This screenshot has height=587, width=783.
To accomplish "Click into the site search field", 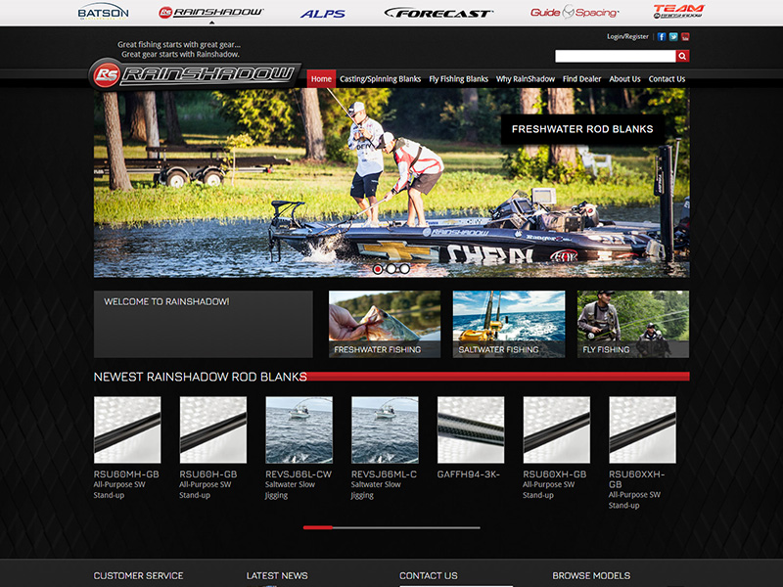I will click(616, 56).
